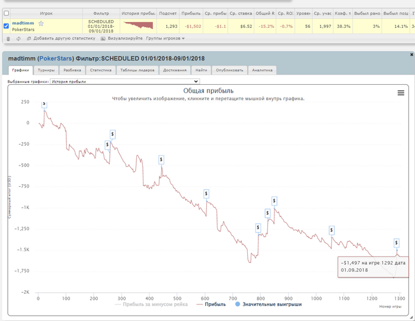The image size is (415, 321).
Task: Sort by the 'Игрок' column header
Action: (x=46, y=13)
